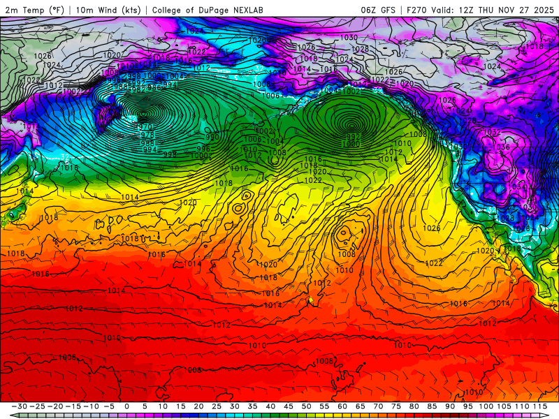The height and width of the screenshot is (419, 559).
Task: Select the '25' temperature scale label
Action: click(x=217, y=406)
